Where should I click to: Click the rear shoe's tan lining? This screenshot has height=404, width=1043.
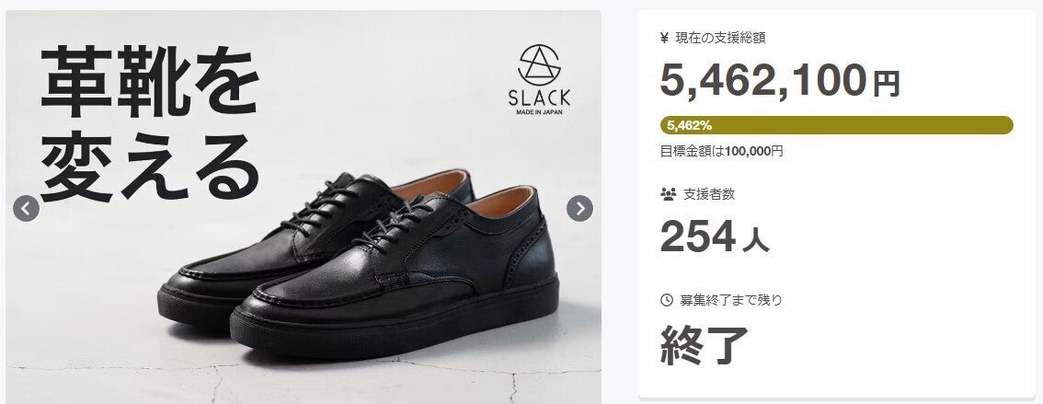(x=431, y=182)
